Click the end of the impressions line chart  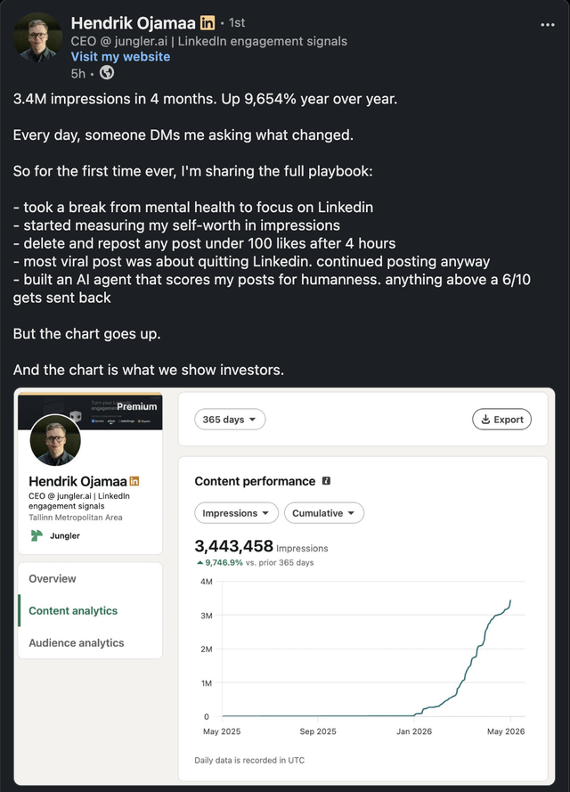(x=510, y=600)
